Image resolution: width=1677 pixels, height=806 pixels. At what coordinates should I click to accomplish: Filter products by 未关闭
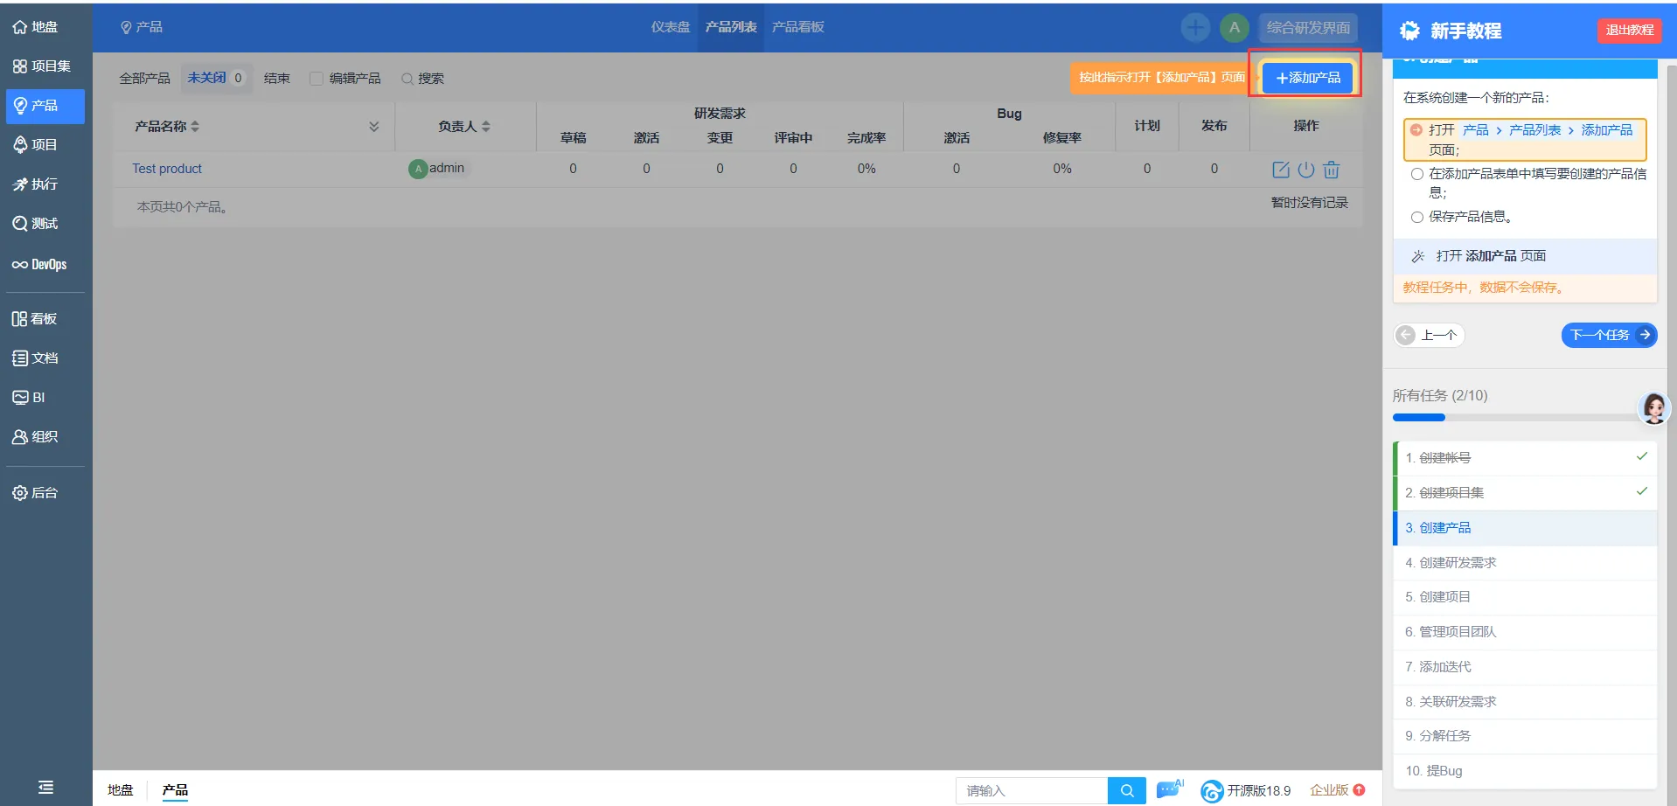pos(216,78)
